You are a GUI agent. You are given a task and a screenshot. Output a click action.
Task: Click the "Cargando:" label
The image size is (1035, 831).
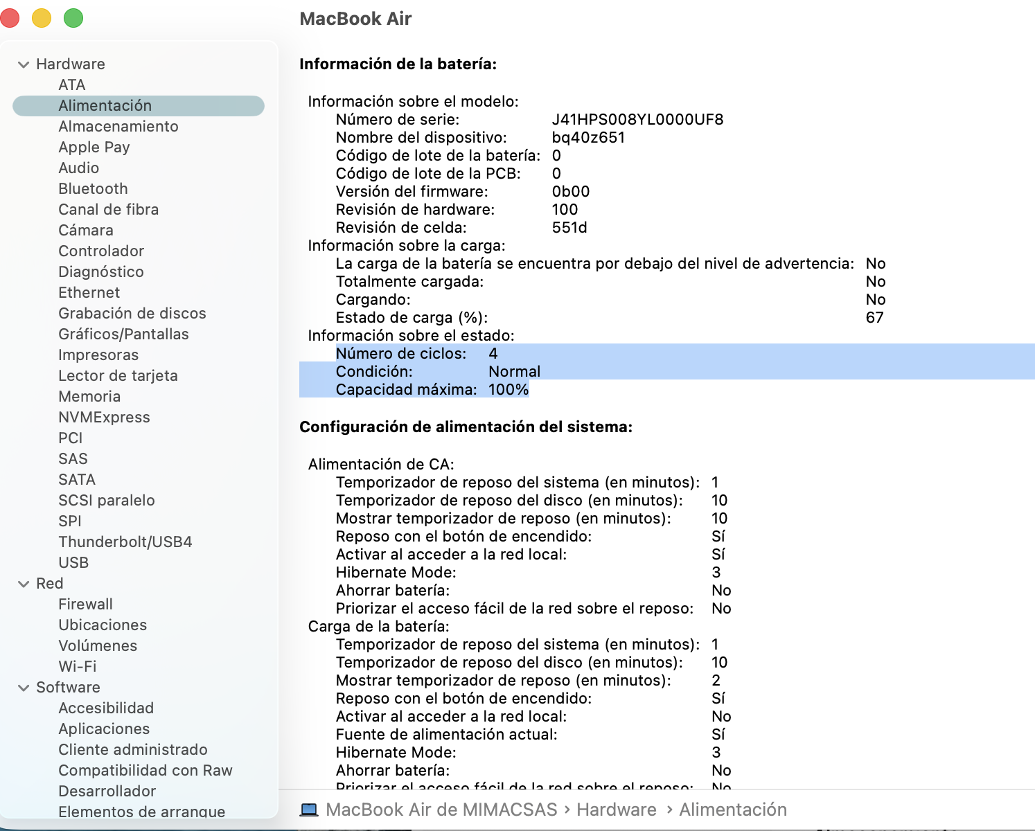point(373,299)
